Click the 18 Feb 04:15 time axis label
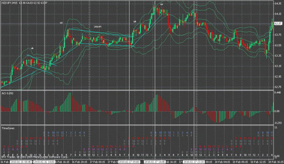This screenshot has height=164, width=284. pos(222,162)
